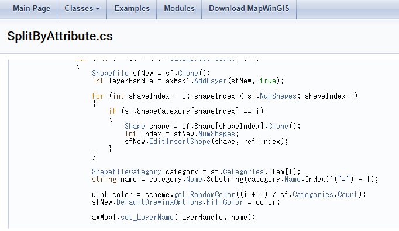Click the NumShapes link in the for loop
Viewport: 399px width, 231px height.
278,96
